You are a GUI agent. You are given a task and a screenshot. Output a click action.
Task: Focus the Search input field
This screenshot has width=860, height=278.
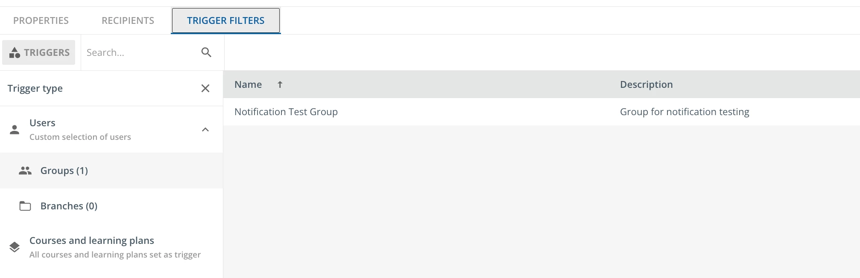click(139, 52)
